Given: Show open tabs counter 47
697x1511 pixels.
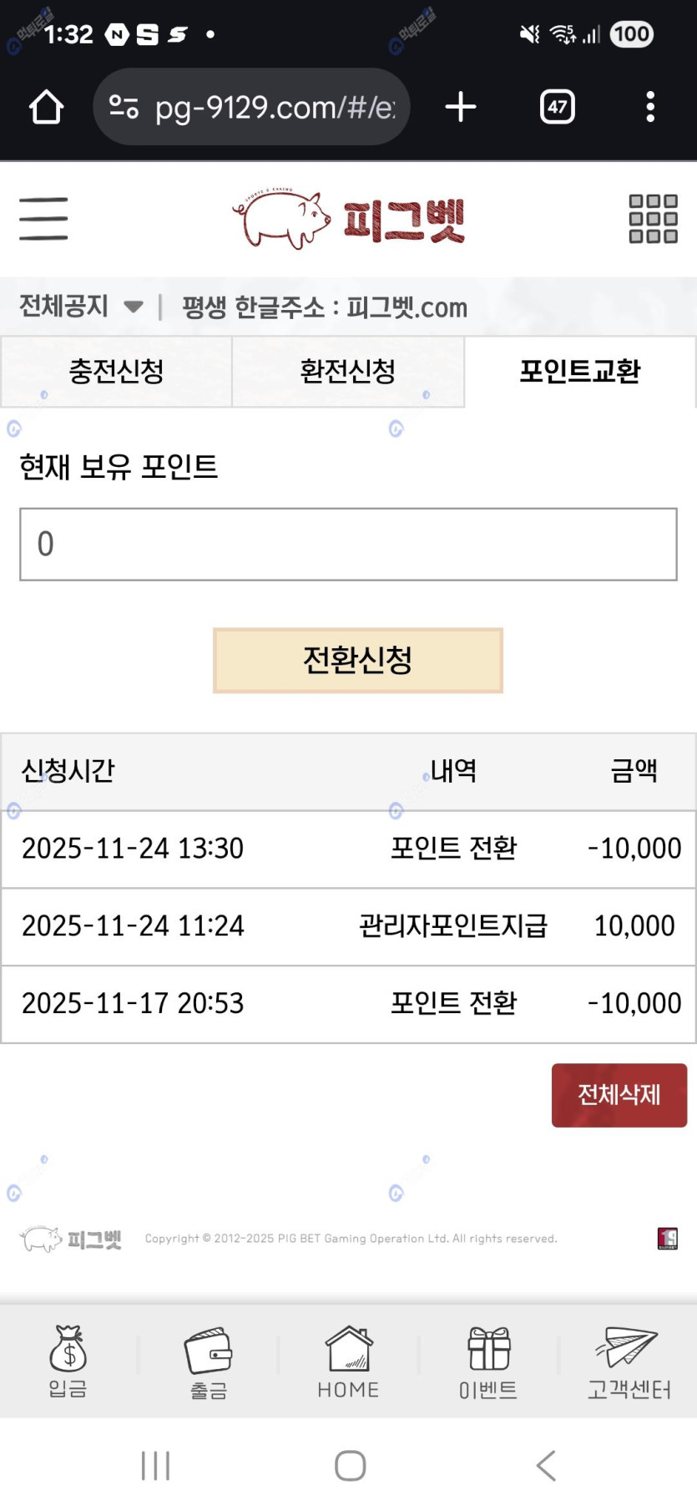Looking at the screenshot, I should tap(557, 107).
